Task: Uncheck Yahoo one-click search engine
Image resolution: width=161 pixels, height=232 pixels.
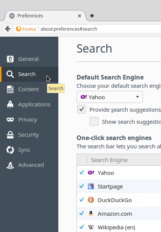Action: tap(81, 173)
